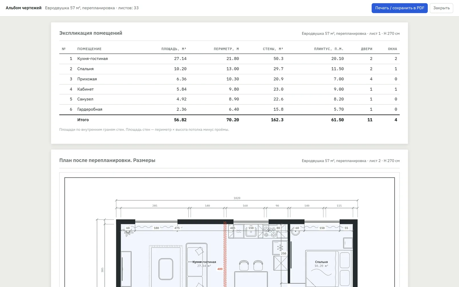Click the stove burners symbol on plan
The image size is (459, 287).
click(270, 232)
